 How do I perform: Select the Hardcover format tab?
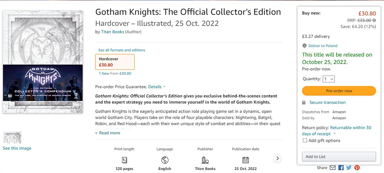(x=115, y=62)
